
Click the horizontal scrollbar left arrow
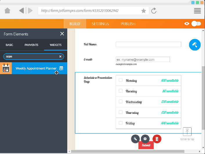tap(69, 151)
